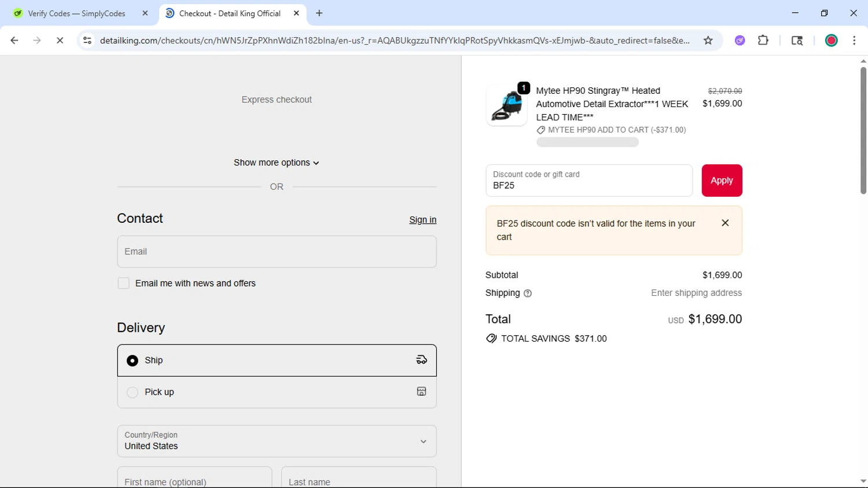Click the Apply discount button
This screenshot has width=868, height=488.
pyautogui.click(x=722, y=181)
